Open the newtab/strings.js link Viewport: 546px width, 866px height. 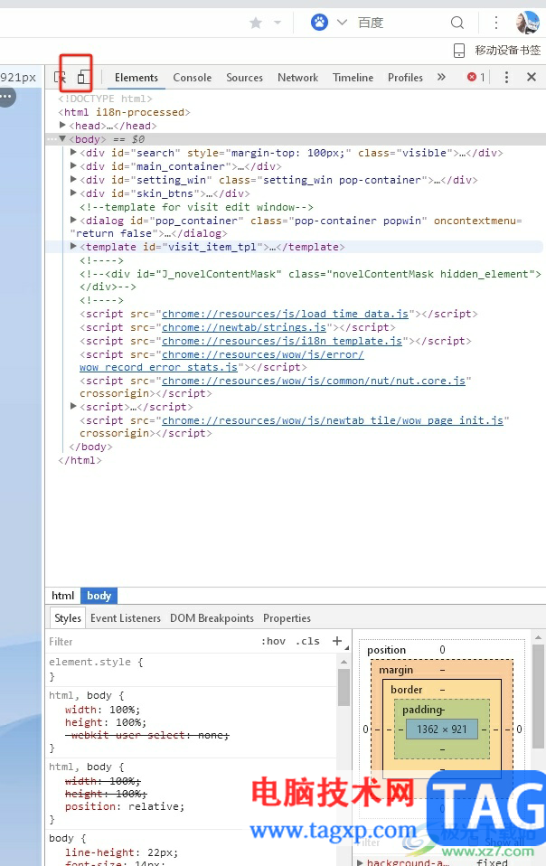(244, 327)
